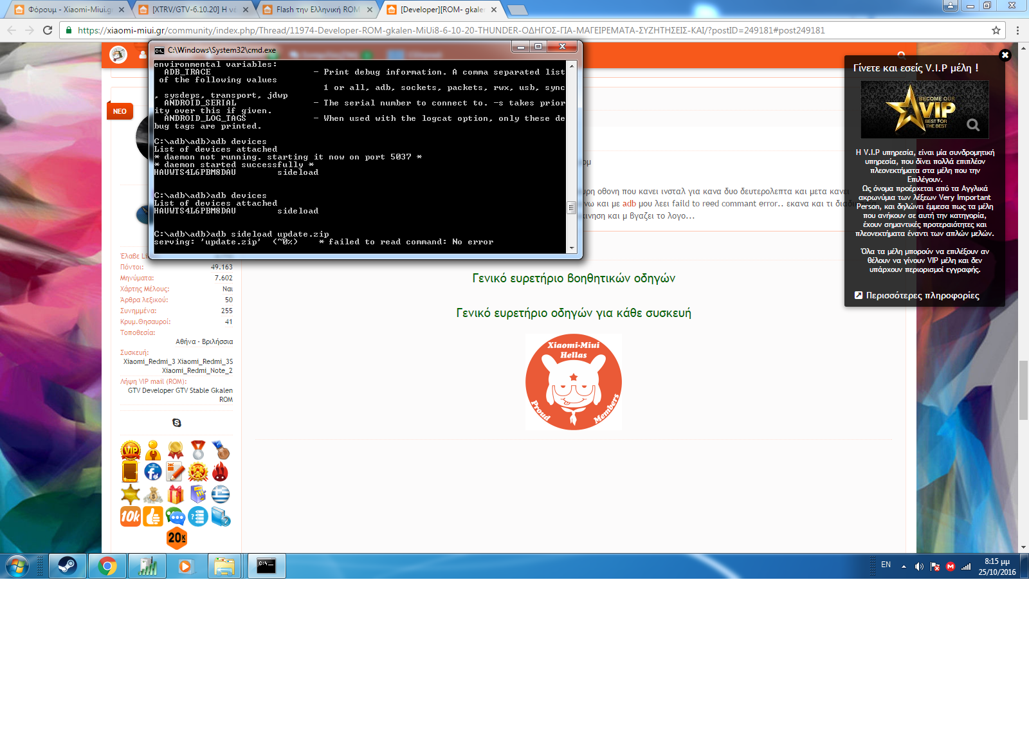The image size is (1029, 744).
Task: Switch to the cmd.exe taskbar button
Action: pos(266,566)
